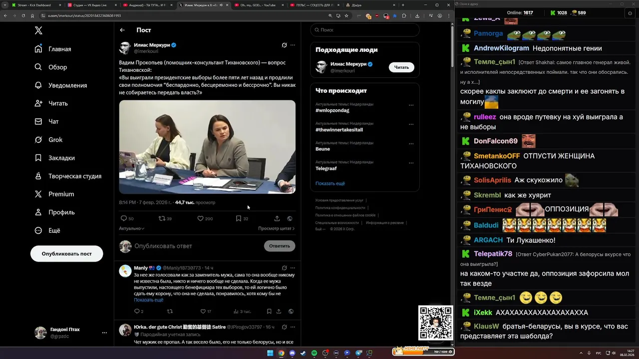Click the circular icon after share on the main post

tap(290, 218)
